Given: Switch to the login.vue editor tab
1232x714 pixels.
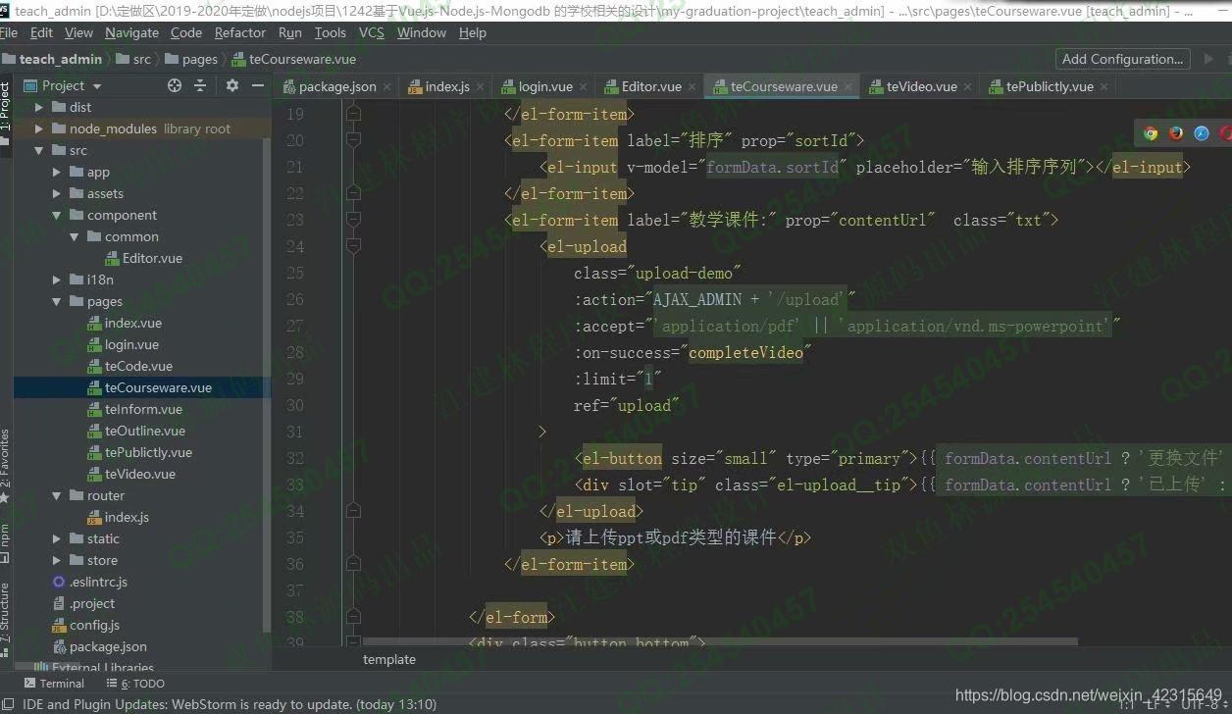Looking at the screenshot, I should pyautogui.click(x=545, y=86).
